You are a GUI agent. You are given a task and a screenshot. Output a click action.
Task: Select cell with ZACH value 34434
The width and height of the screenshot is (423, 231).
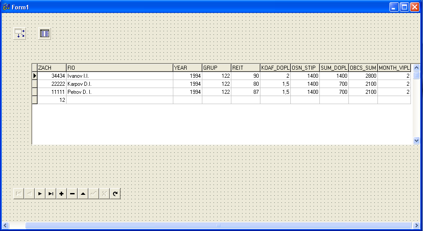coord(52,76)
